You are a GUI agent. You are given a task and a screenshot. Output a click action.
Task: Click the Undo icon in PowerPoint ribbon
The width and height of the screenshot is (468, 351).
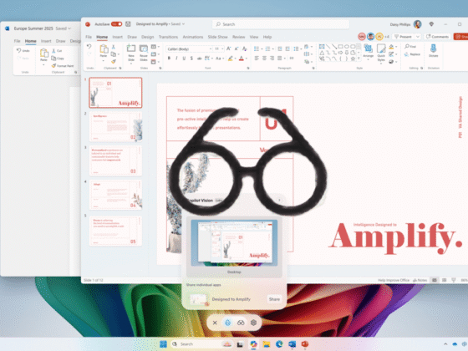pyautogui.click(x=89, y=47)
